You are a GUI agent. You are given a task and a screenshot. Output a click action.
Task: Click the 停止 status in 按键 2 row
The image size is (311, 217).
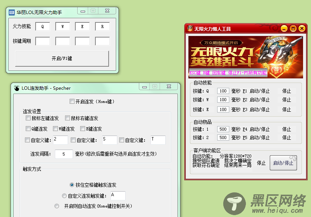point(287,137)
